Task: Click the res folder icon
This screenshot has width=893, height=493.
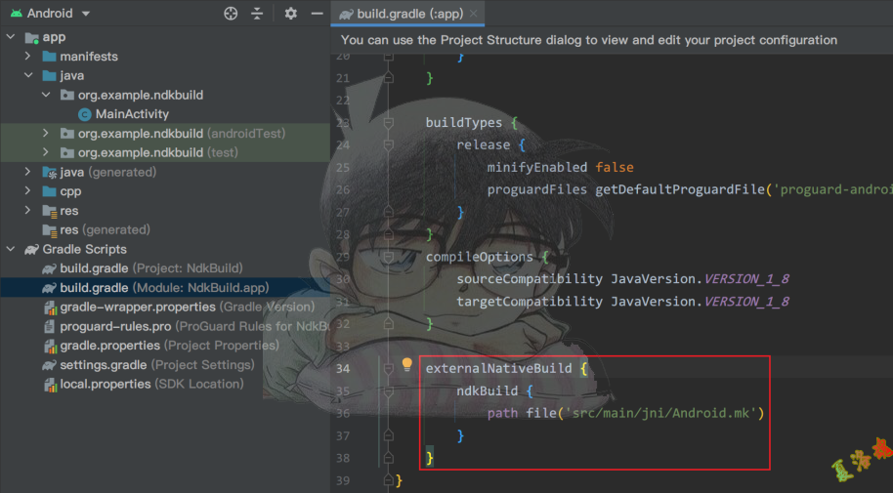Action: click(50, 211)
